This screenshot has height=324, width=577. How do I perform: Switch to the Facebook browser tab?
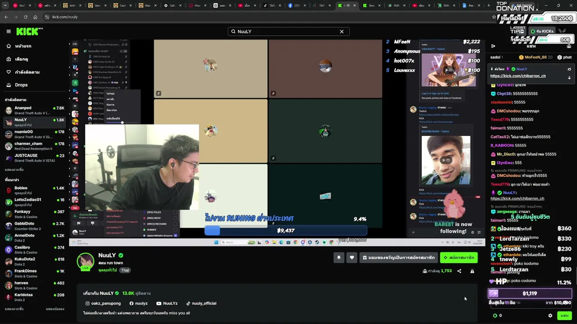coord(297,5)
